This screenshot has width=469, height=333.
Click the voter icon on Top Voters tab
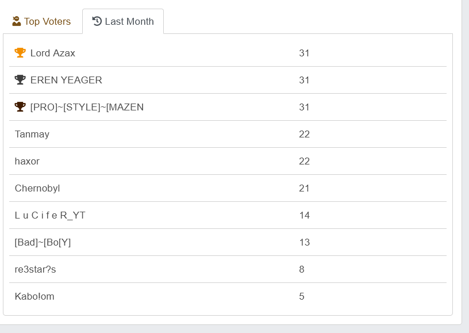tap(17, 21)
